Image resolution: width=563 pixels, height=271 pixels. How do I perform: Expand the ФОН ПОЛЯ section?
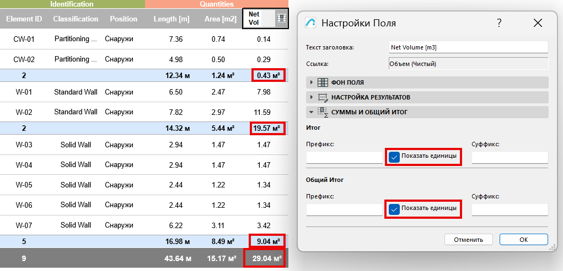(x=312, y=82)
